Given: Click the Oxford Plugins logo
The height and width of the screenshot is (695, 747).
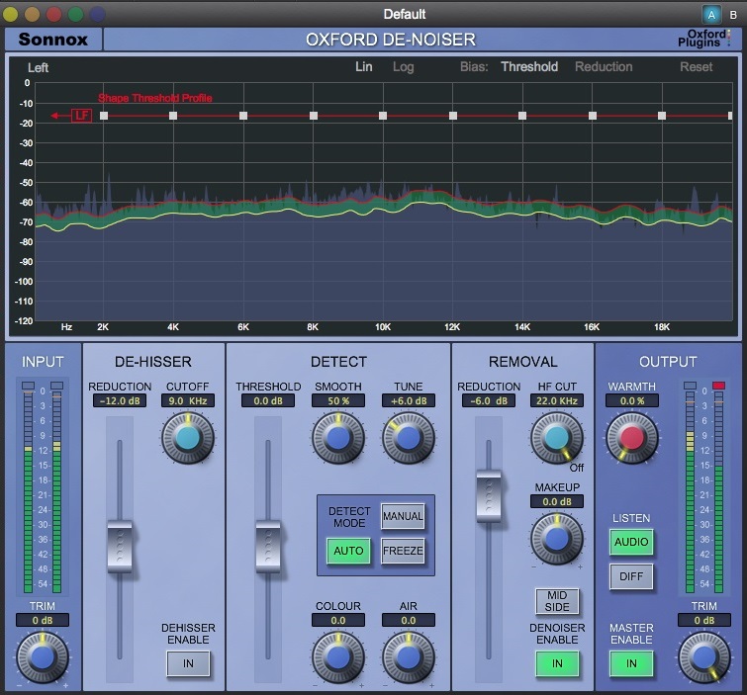Looking at the screenshot, I should point(703,39).
